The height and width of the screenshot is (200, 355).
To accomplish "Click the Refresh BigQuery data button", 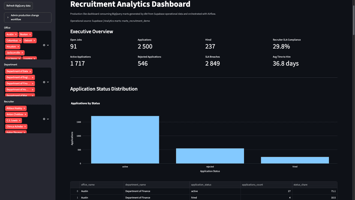I will (18, 6).
